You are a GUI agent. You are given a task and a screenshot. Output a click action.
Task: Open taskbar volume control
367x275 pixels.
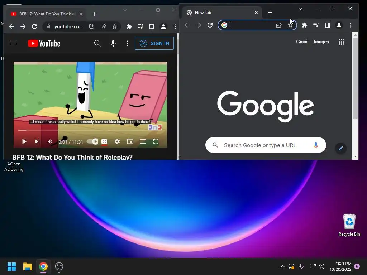(x=321, y=266)
